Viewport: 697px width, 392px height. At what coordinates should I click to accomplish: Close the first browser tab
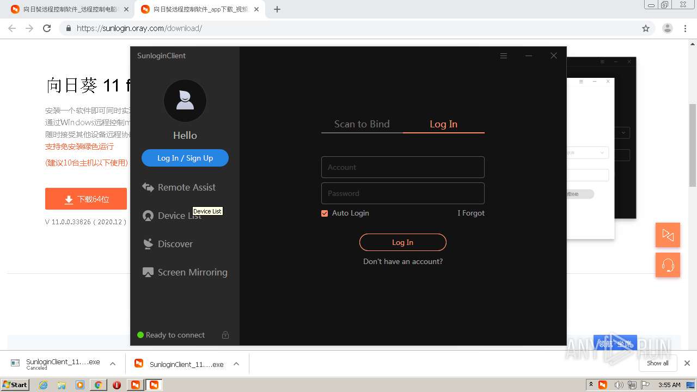(x=126, y=9)
